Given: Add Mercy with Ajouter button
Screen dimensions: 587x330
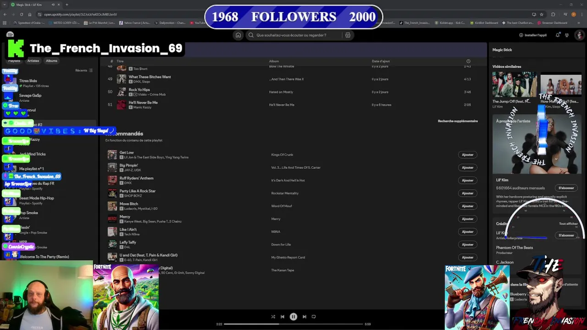Looking at the screenshot, I should pos(467,219).
